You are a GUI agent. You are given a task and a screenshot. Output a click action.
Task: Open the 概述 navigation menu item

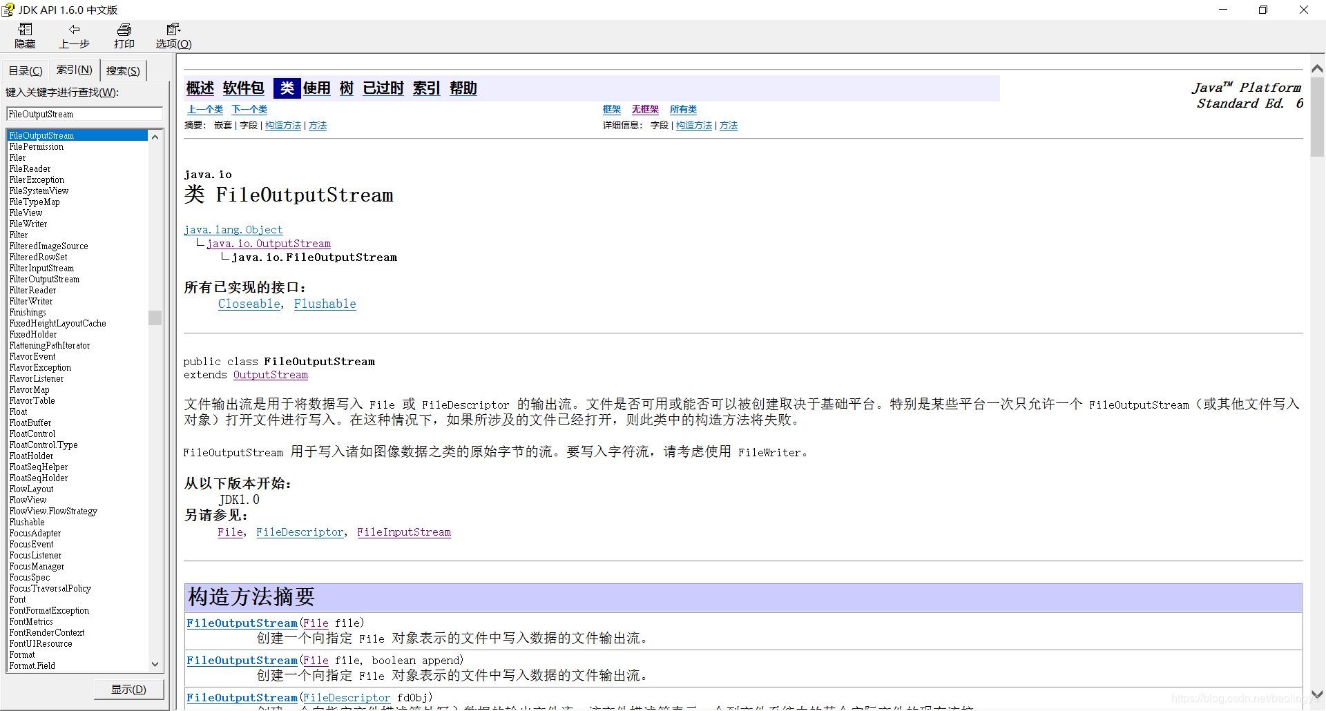(x=200, y=88)
